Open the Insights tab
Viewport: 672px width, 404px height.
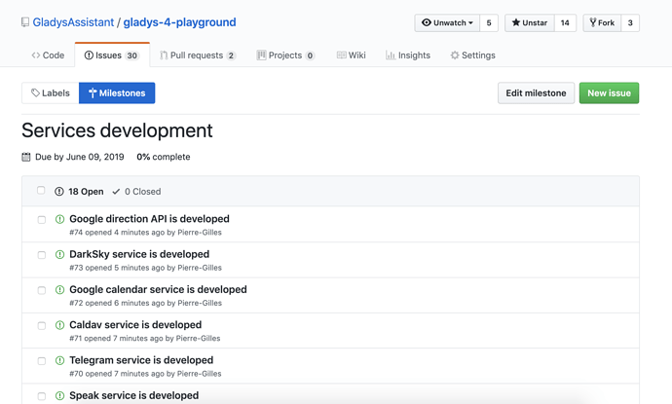tap(408, 55)
